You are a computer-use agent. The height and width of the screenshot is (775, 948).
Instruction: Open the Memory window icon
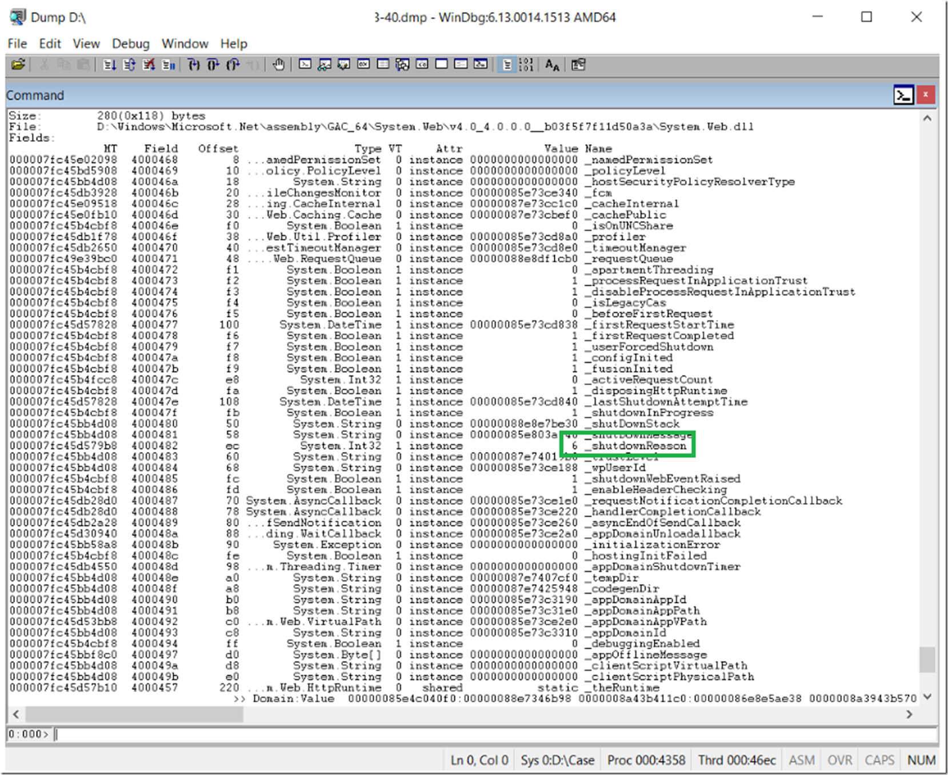(383, 64)
